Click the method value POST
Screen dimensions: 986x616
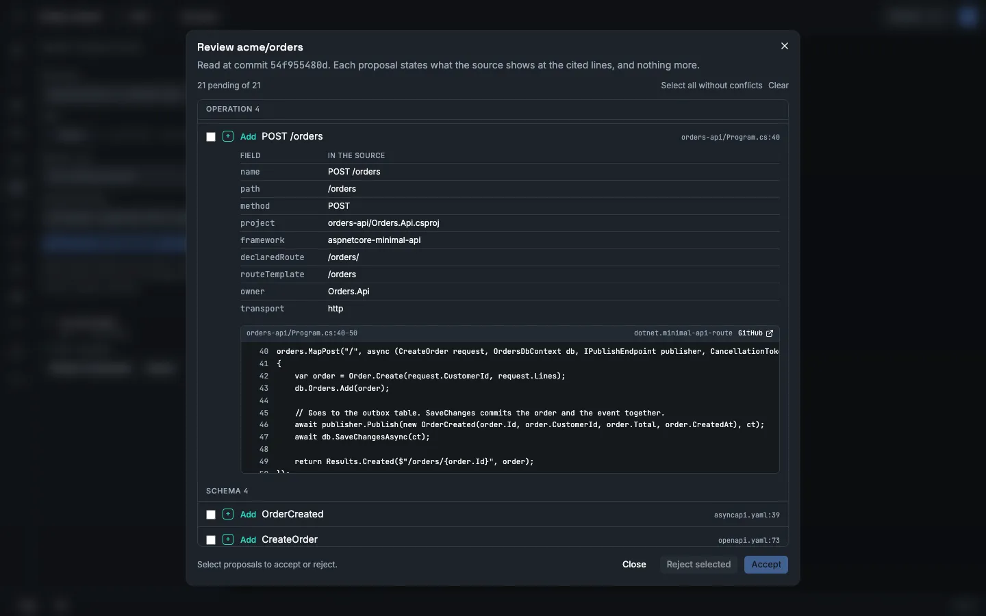[x=339, y=206]
